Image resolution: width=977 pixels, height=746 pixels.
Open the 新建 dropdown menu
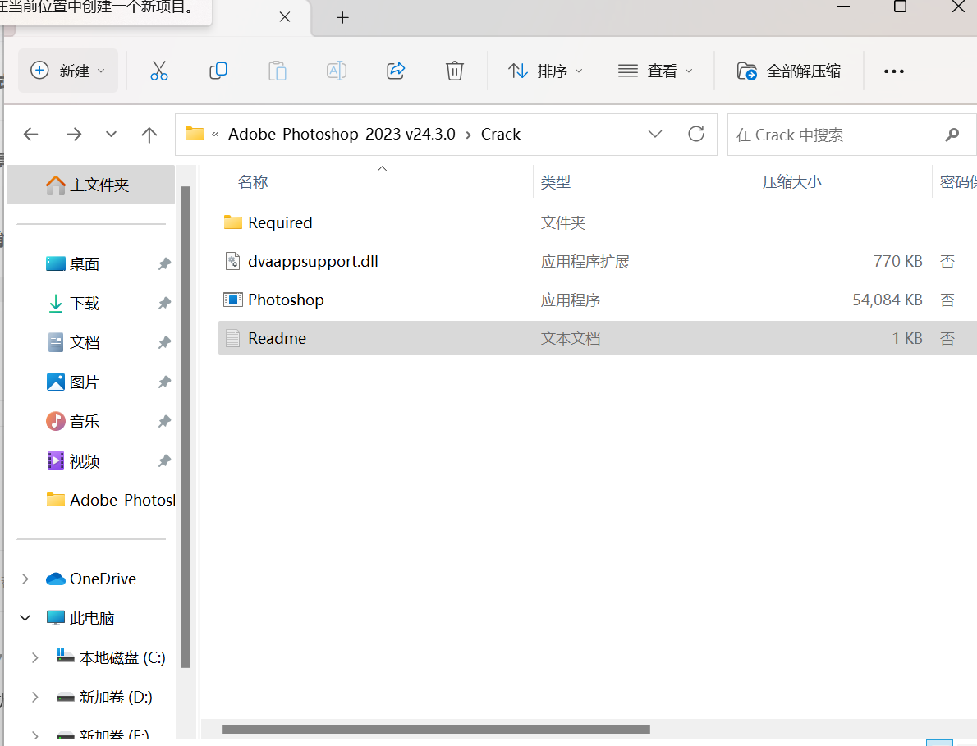(x=67, y=71)
